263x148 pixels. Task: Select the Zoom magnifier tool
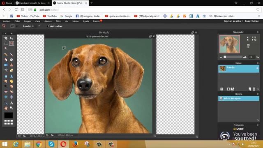click(x=12, y=108)
